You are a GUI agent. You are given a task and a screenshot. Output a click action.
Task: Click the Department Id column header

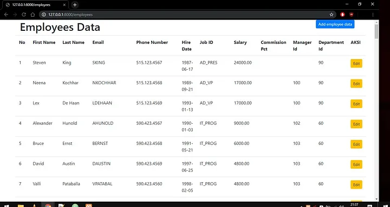331,45
